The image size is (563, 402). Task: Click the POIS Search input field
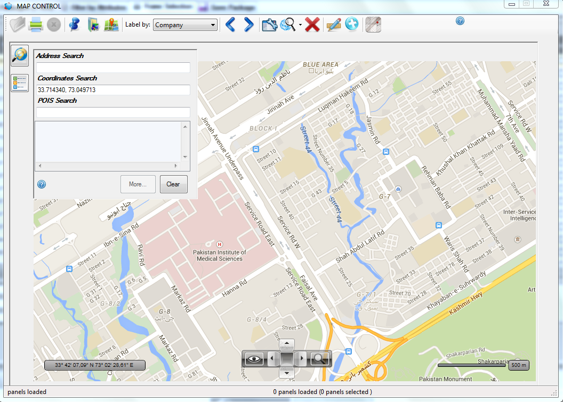point(113,112)
